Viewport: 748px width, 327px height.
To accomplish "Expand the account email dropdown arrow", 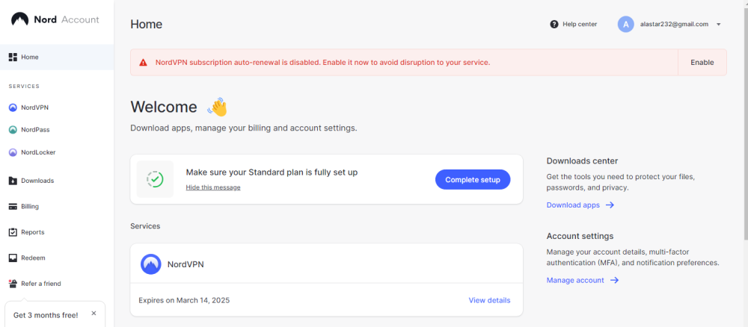I will point(718,24).
